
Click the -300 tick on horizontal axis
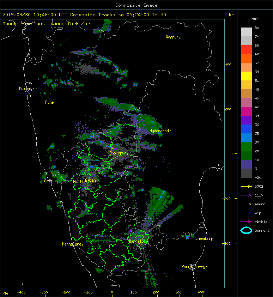[44, 292]
